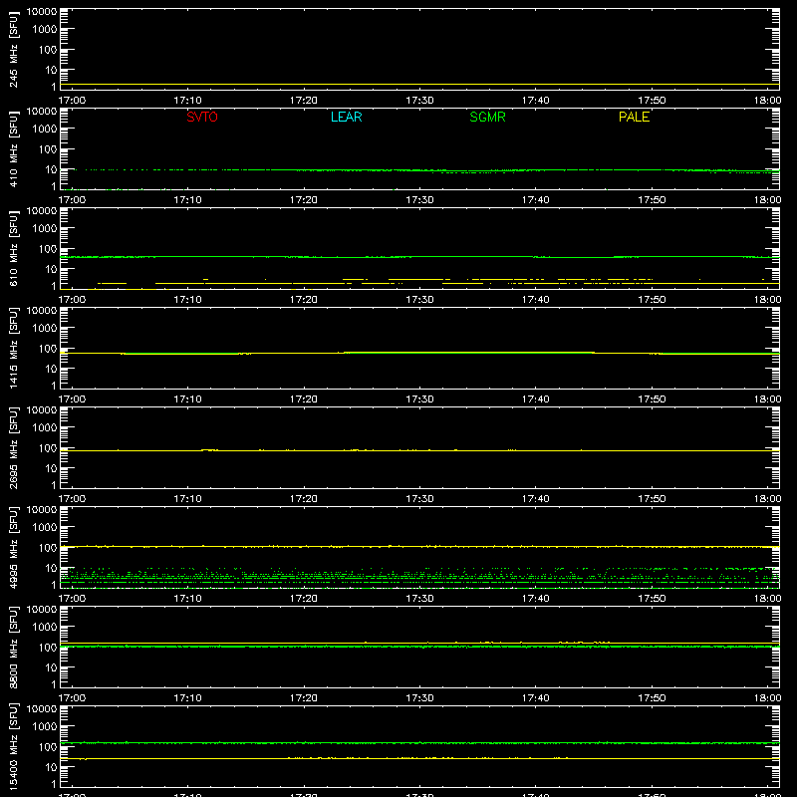Select the 245 MHz [SFU] axis title
797x797 pixels.
pyautogui.click(x=13, y=49)
